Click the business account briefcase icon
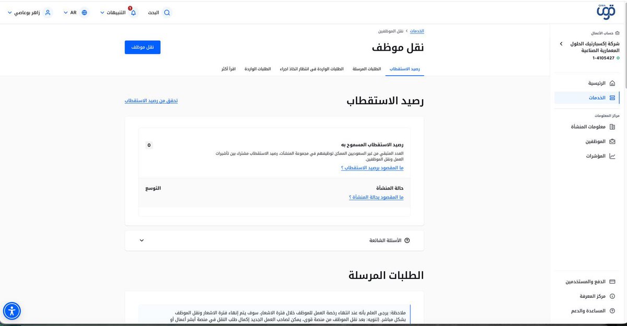This screenshot has width=627, height=326. [617, 32]
